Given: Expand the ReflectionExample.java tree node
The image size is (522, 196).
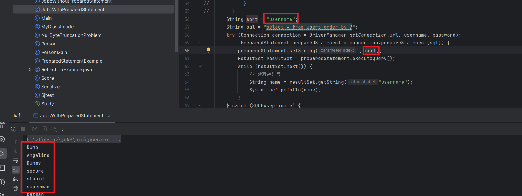Looking at the screenshot, I should click(x=30, y=69).
